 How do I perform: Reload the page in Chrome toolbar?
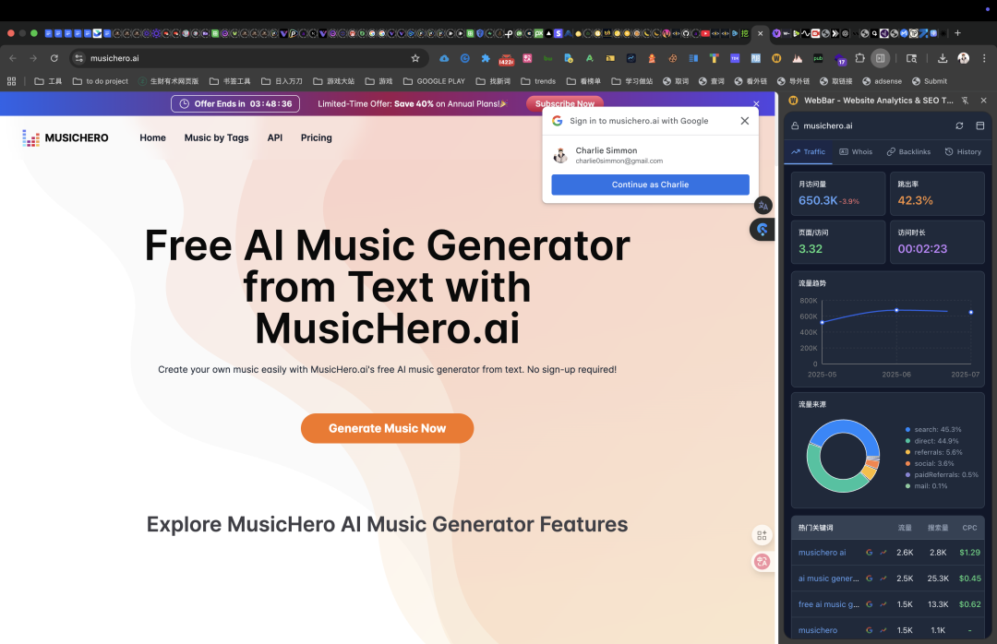54,58
